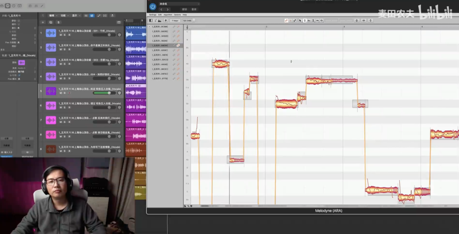Toggle reference link for track ending 8209C
The height and width of the screenshot is (234, 459).
(x=174, y=50)
